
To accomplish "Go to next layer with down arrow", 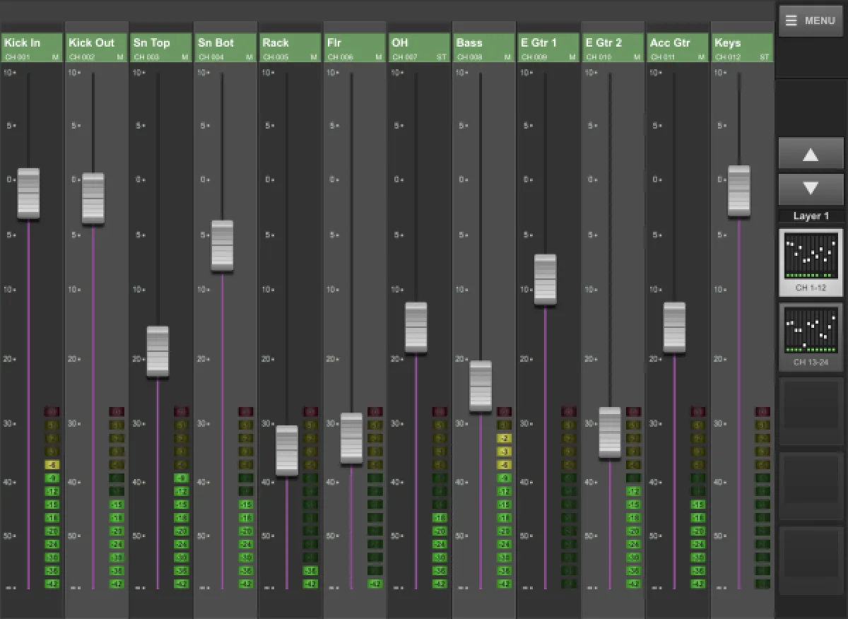I will point(811,189).
